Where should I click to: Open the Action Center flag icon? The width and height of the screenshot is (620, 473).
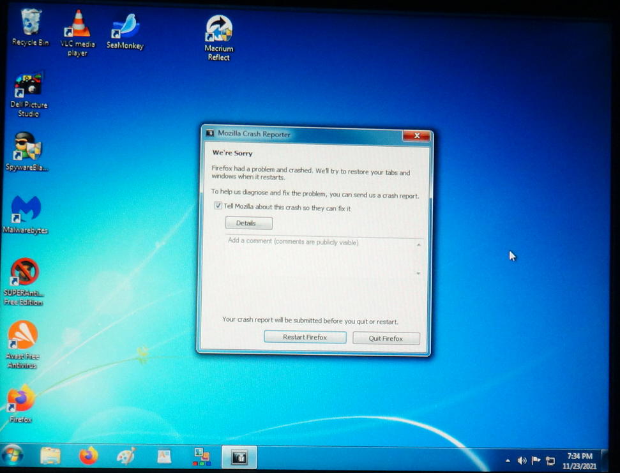pos(536,460)
